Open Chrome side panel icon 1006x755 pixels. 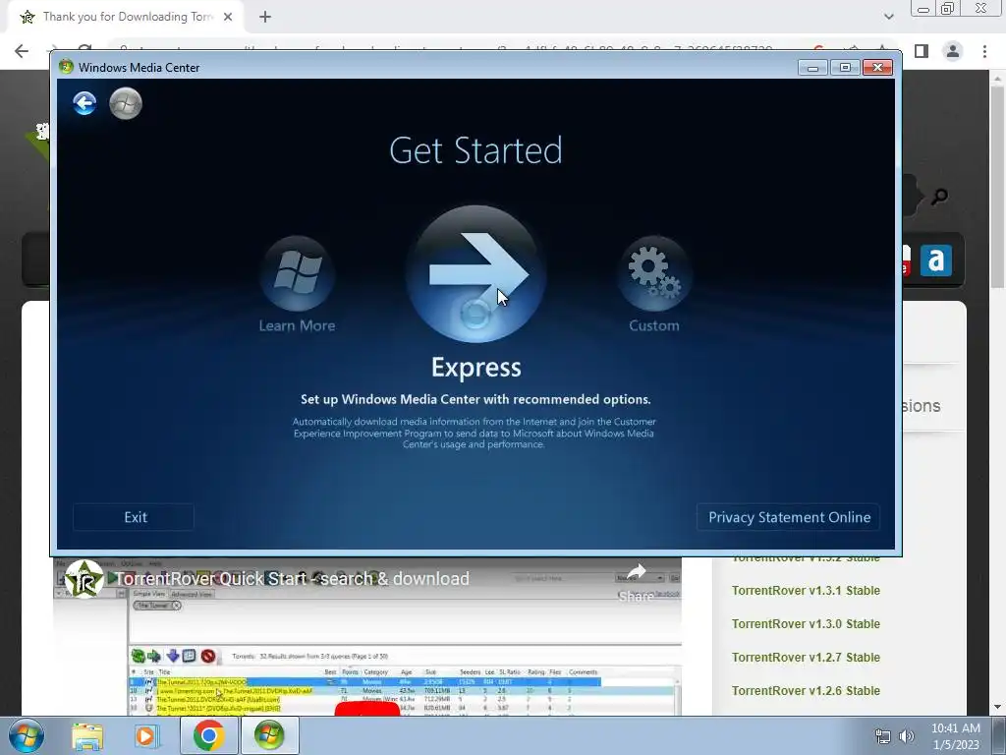(x=922, y=51)
